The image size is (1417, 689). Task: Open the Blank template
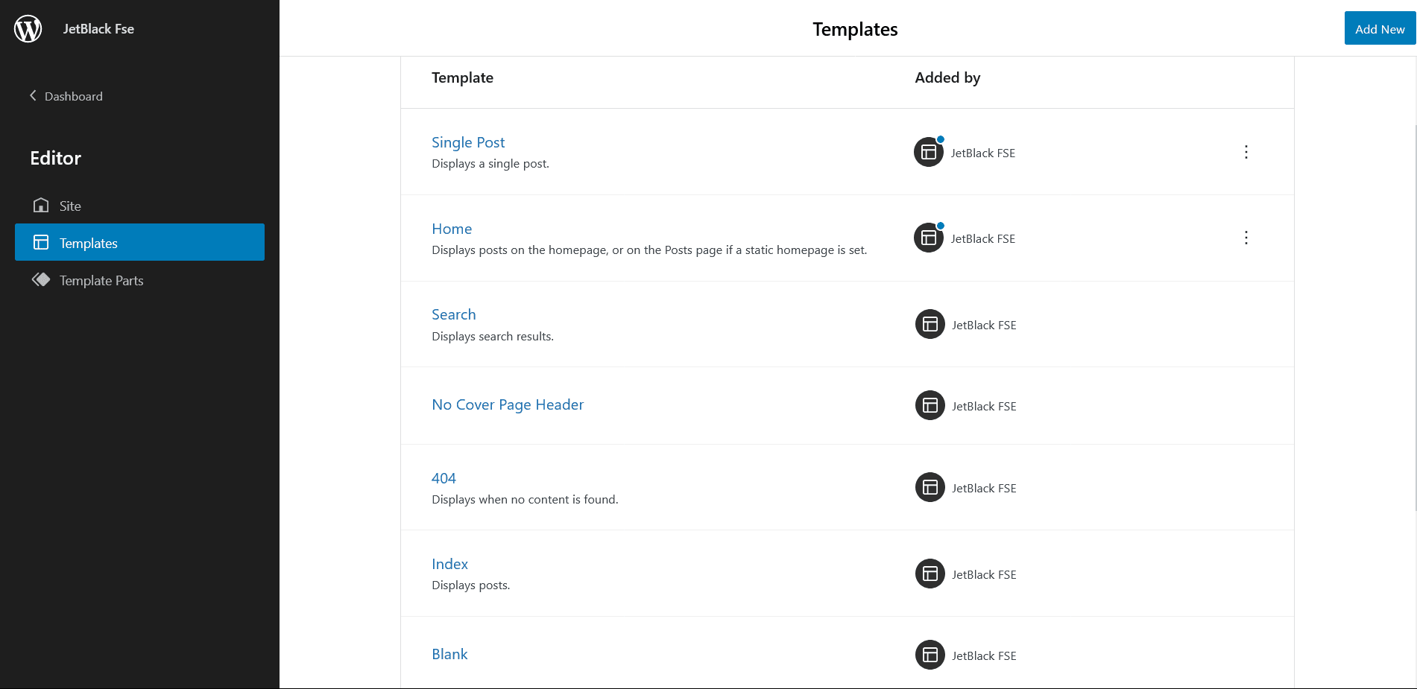point(449,654)
